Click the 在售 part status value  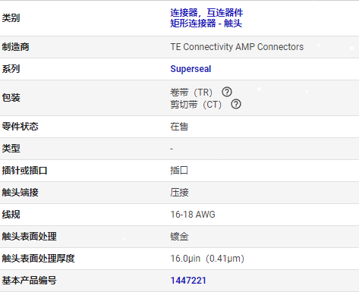179,127
